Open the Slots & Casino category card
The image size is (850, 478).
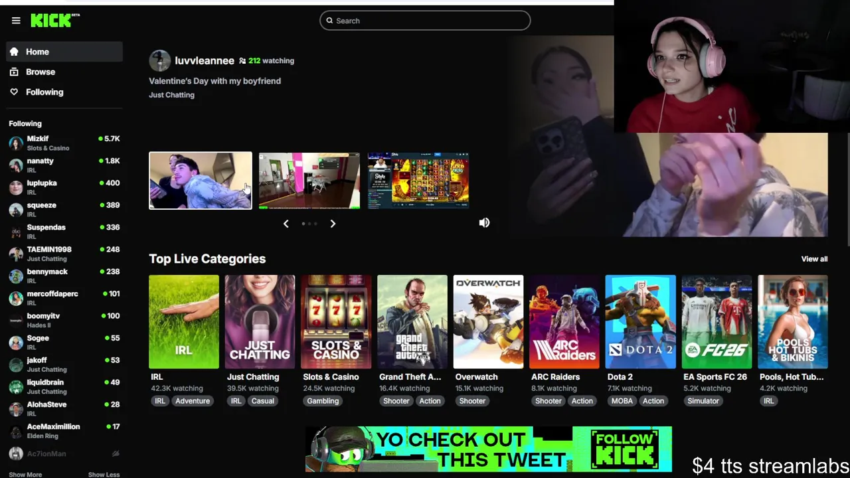[x=336, y=321]
